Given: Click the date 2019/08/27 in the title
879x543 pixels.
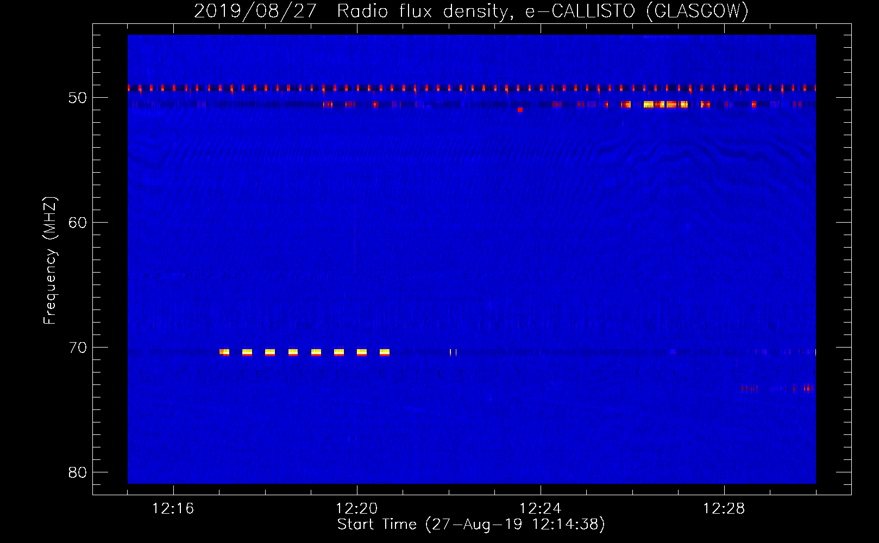Looking at the screenshot, I should pos(255,11).
